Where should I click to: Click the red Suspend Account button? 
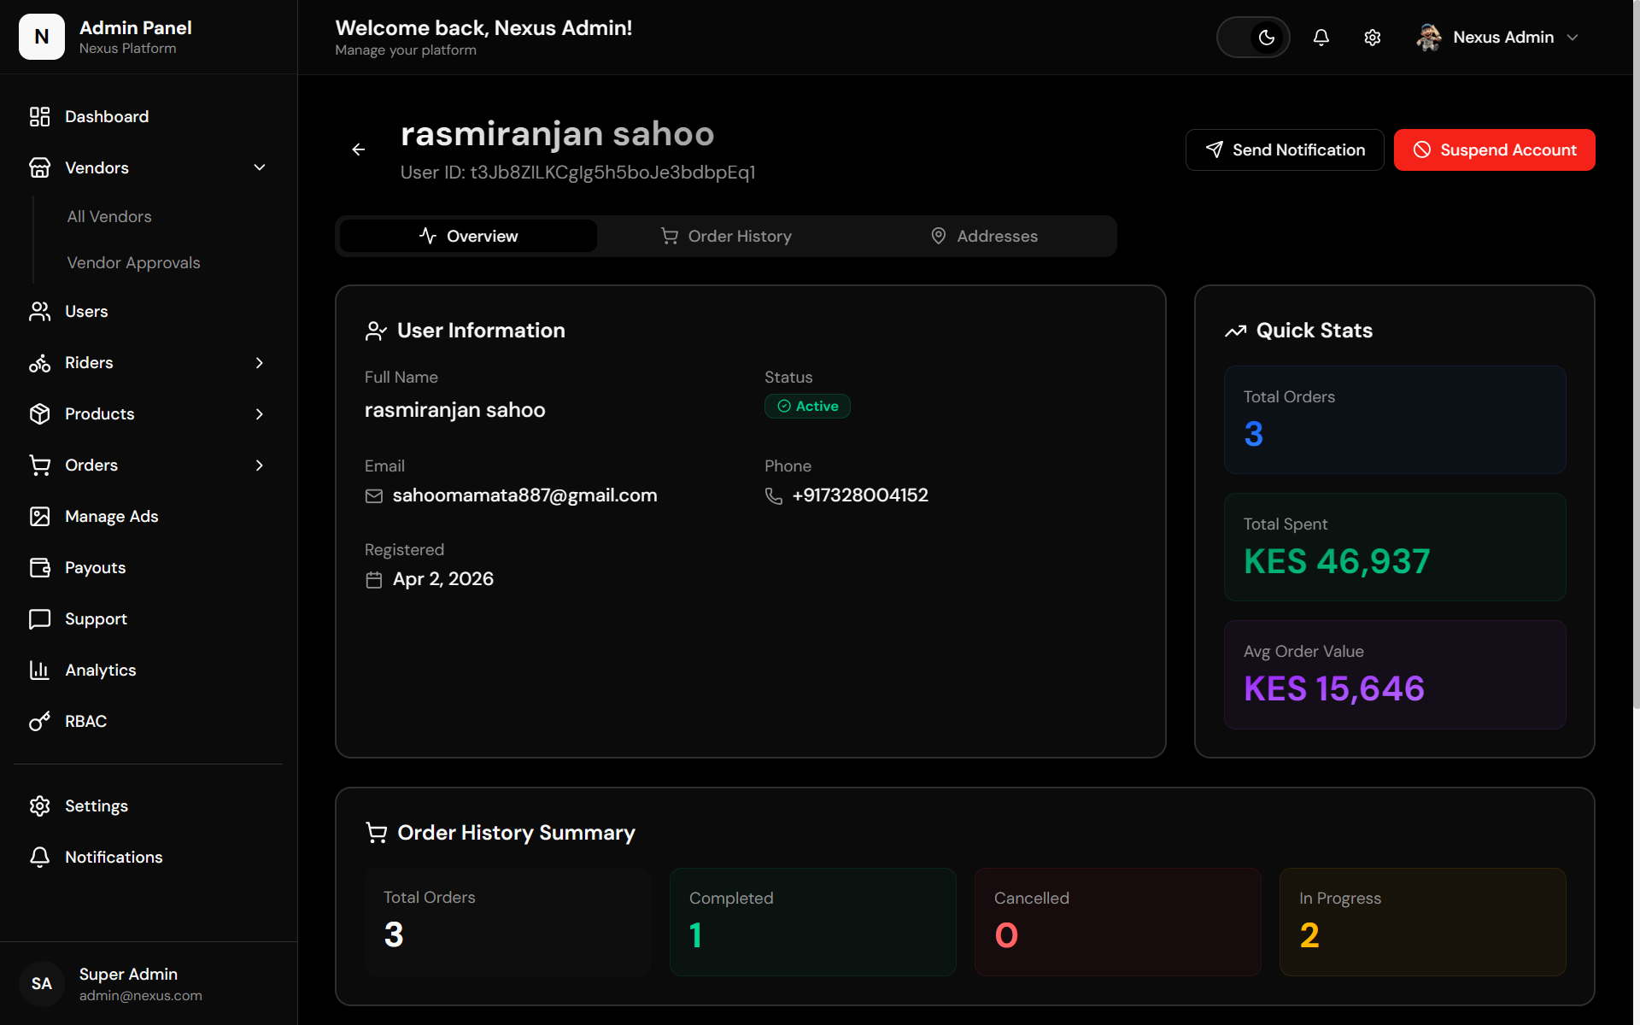point(1494,150)
